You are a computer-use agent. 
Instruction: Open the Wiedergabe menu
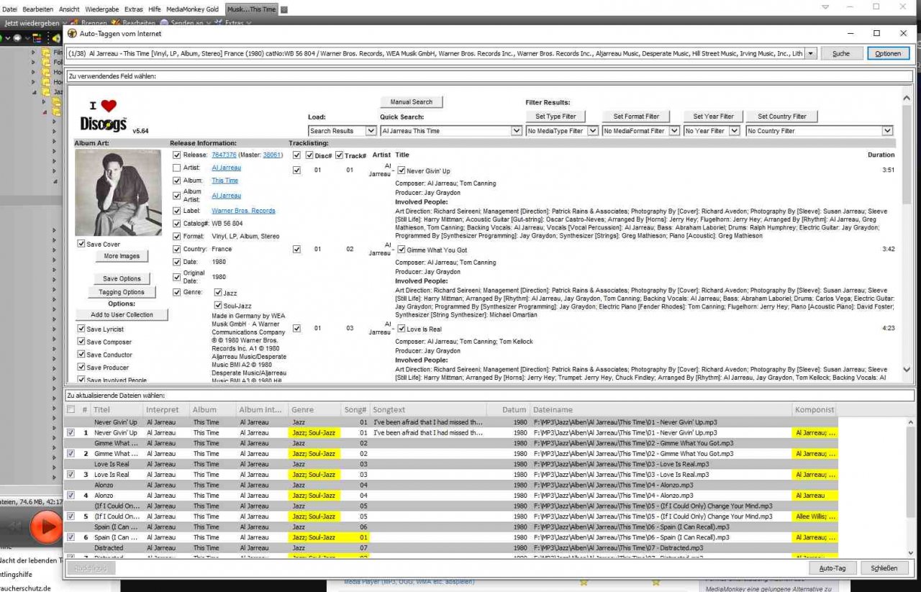pos(101,9)
